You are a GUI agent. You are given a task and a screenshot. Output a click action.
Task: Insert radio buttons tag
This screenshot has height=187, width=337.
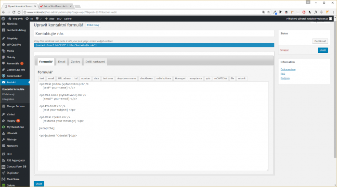point(164,78)
